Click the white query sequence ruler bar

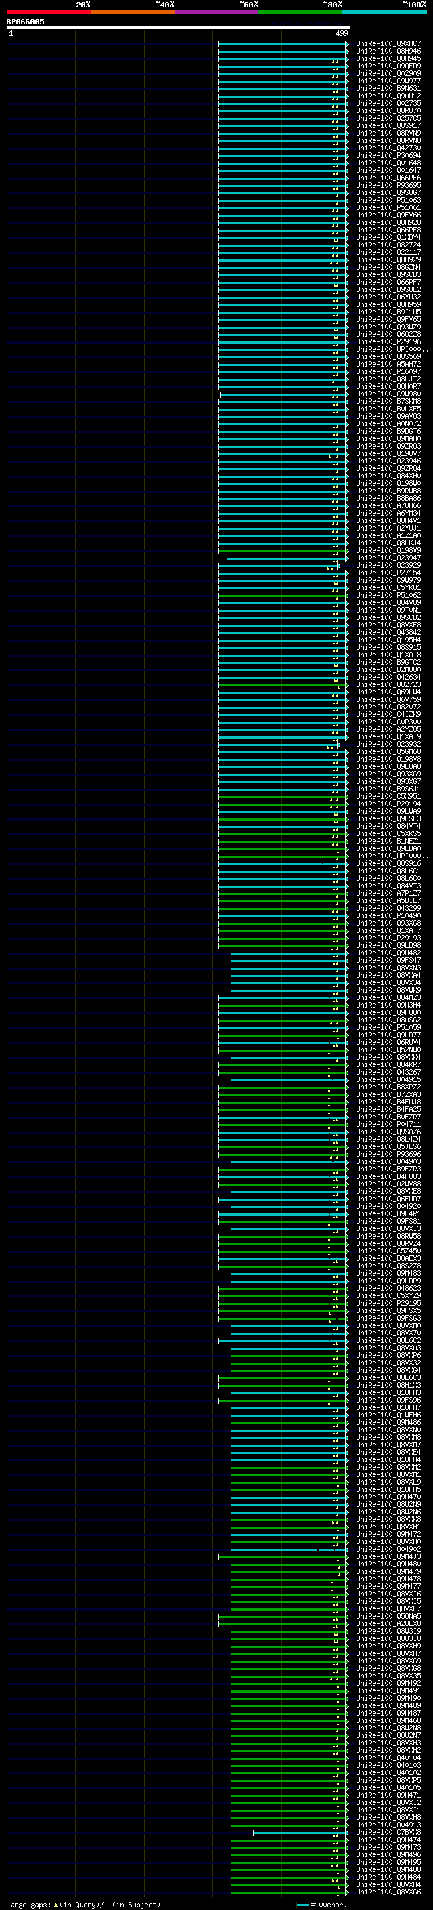pyautogui.click(x=179, y=28)
